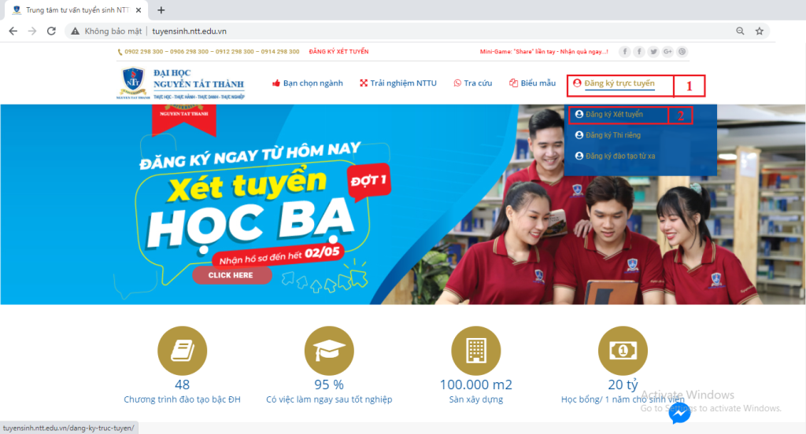Bookmark this page with the star icon
The image size is (806, 434).
[x=760, y=31]
